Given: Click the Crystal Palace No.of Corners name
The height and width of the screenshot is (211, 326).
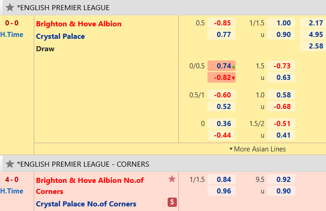Looking at the screenshot, I should (86, 204).
